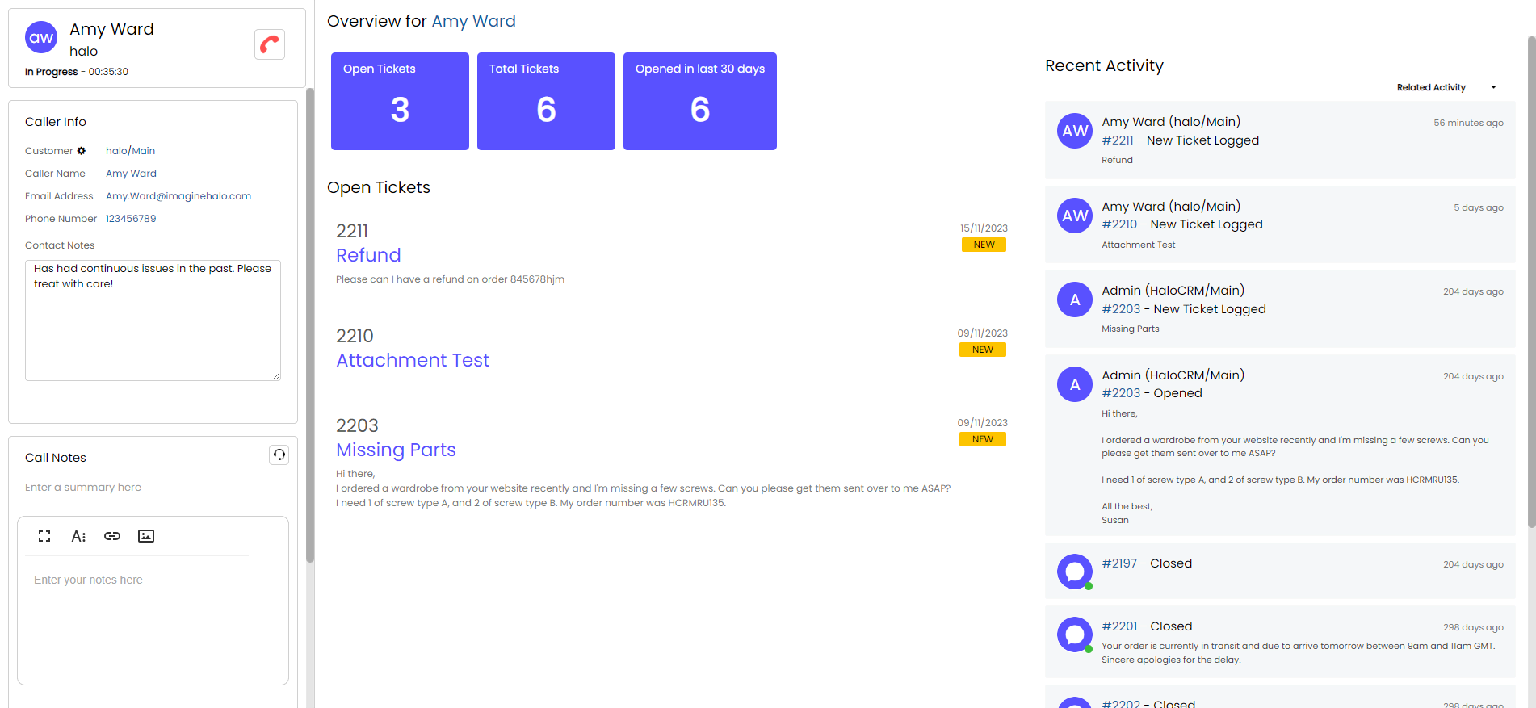End the call with the red phone icon

point(270,44)
